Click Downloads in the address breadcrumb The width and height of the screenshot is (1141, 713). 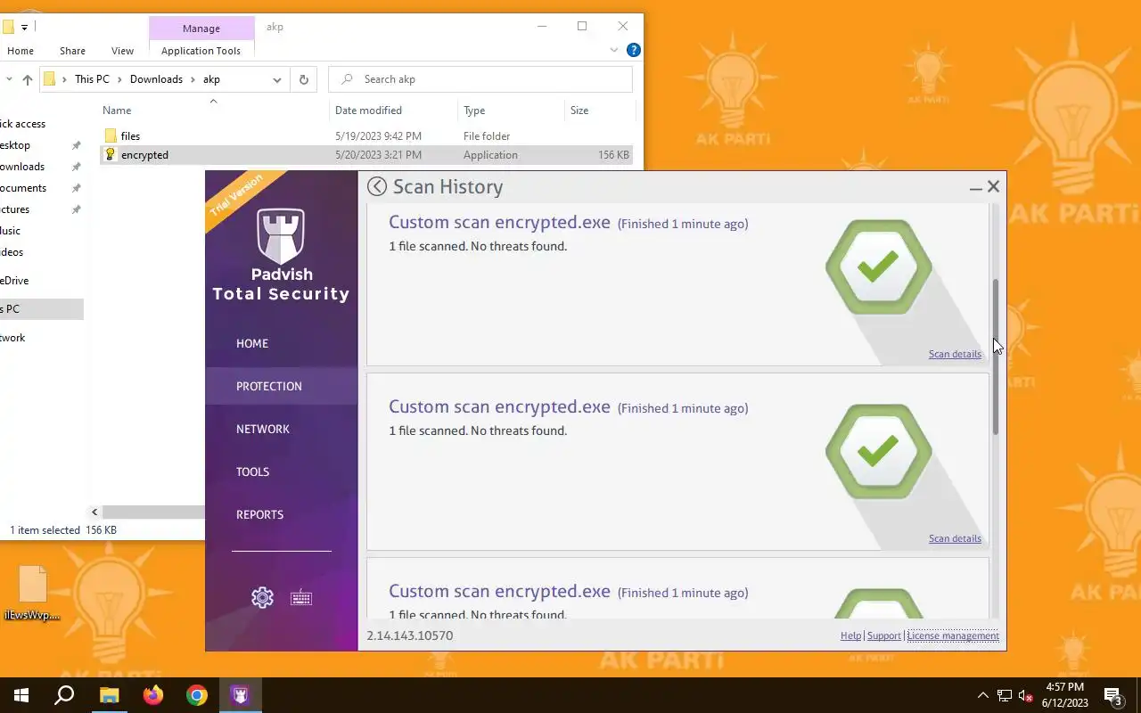pyautogui.click(x=156, y=79)
